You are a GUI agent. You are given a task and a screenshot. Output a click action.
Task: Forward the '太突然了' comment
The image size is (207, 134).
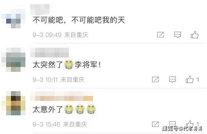click(155, 79)
